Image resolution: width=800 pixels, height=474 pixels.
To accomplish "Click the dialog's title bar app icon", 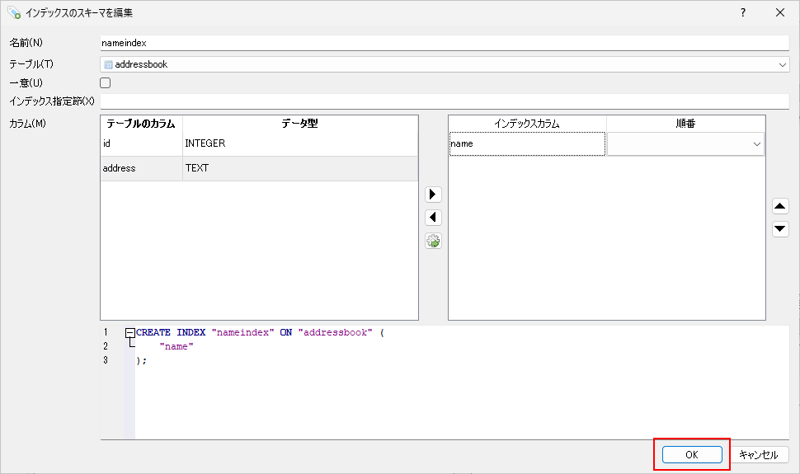I will pos(12,12).
